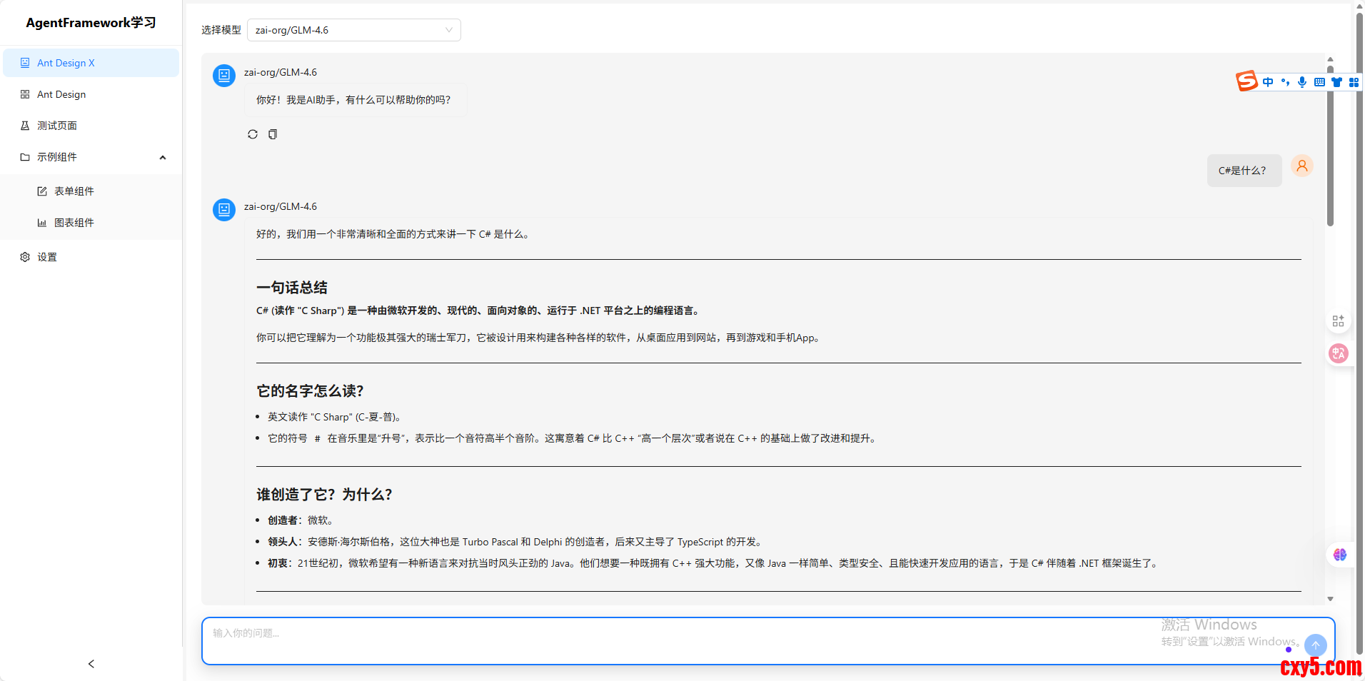Send the message with the arrow button
Image resolution: width=1365 pixels, height=681 pixels.
pos(1315,645)
